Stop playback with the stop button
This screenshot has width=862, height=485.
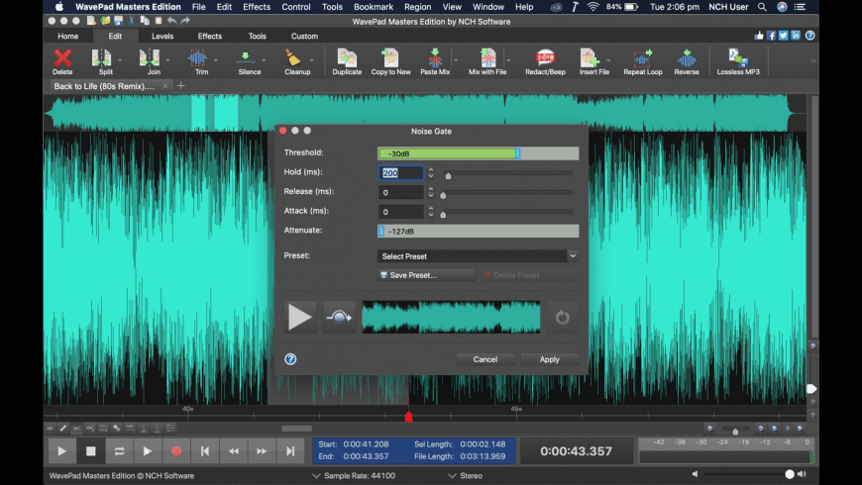click(91, 451)
